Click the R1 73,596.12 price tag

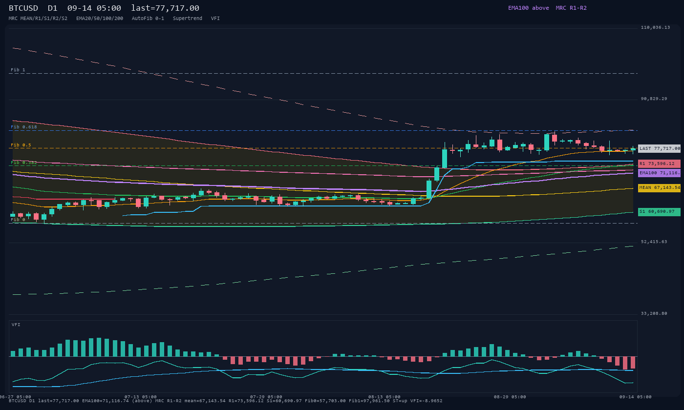click(659, 164)
